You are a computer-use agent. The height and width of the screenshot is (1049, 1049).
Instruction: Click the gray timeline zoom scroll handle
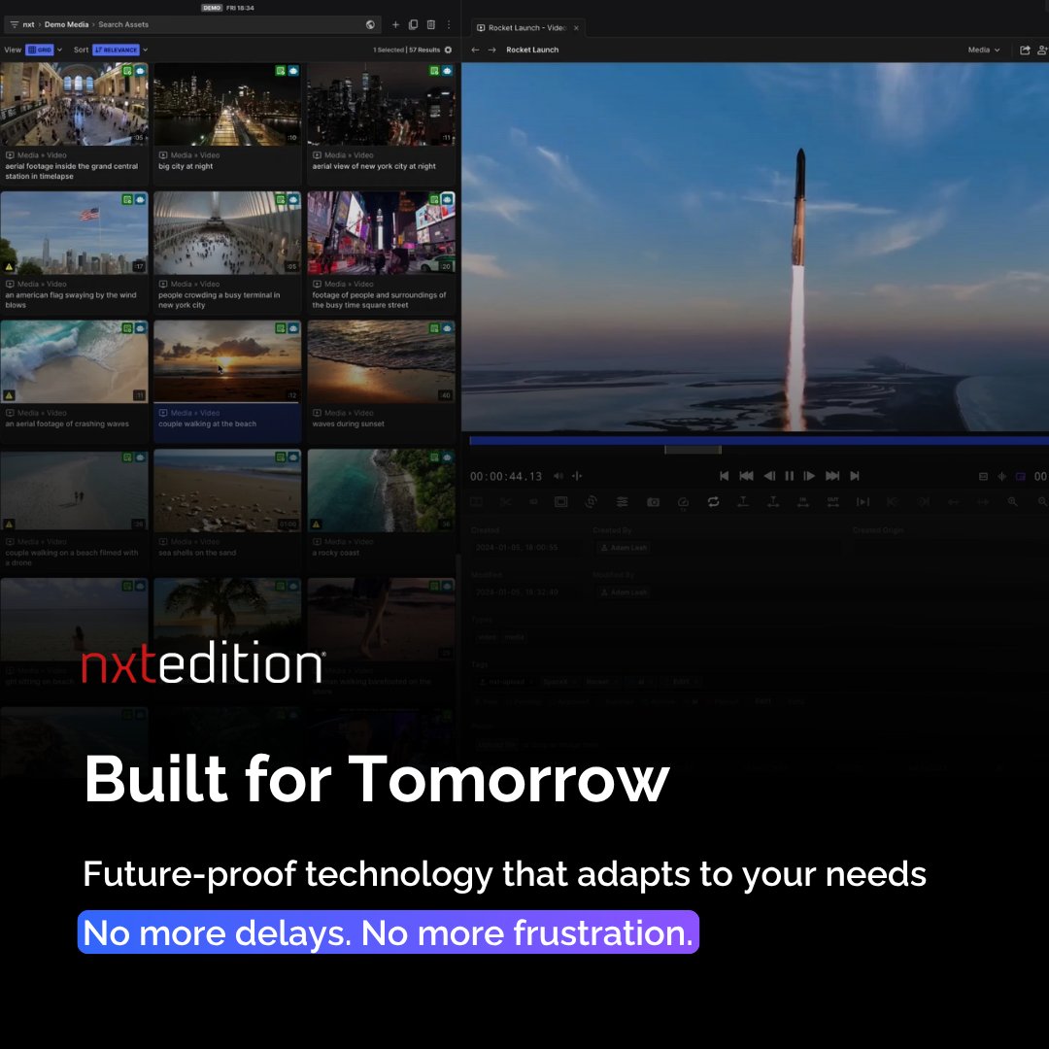(693, 450)
